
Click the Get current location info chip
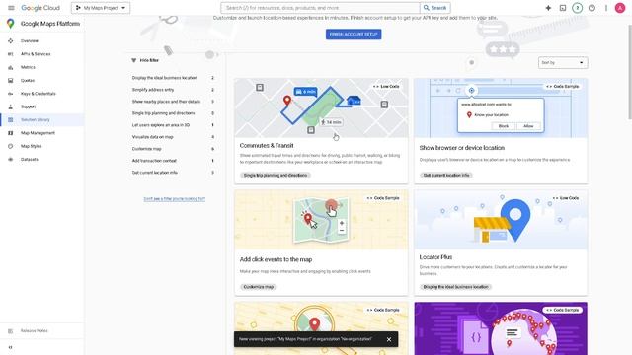(446, 176)
